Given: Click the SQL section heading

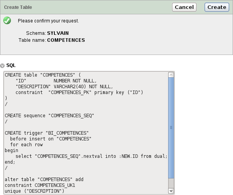Looking at the screenshot, I should tap(11, 65).
